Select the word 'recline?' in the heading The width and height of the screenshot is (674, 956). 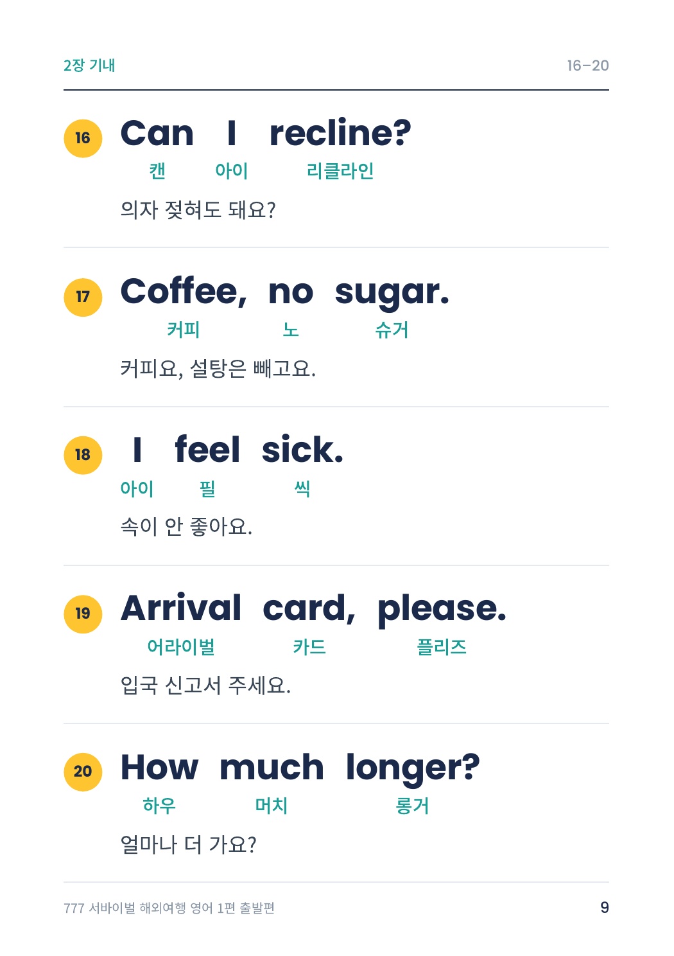click(340, 133)
